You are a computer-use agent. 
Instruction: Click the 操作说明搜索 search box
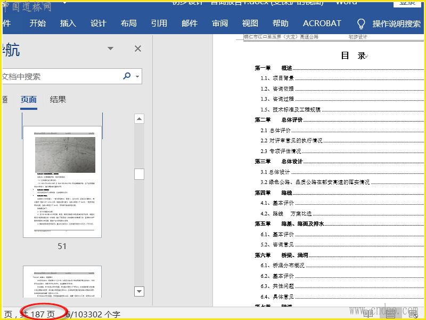(x=396, y=24)
